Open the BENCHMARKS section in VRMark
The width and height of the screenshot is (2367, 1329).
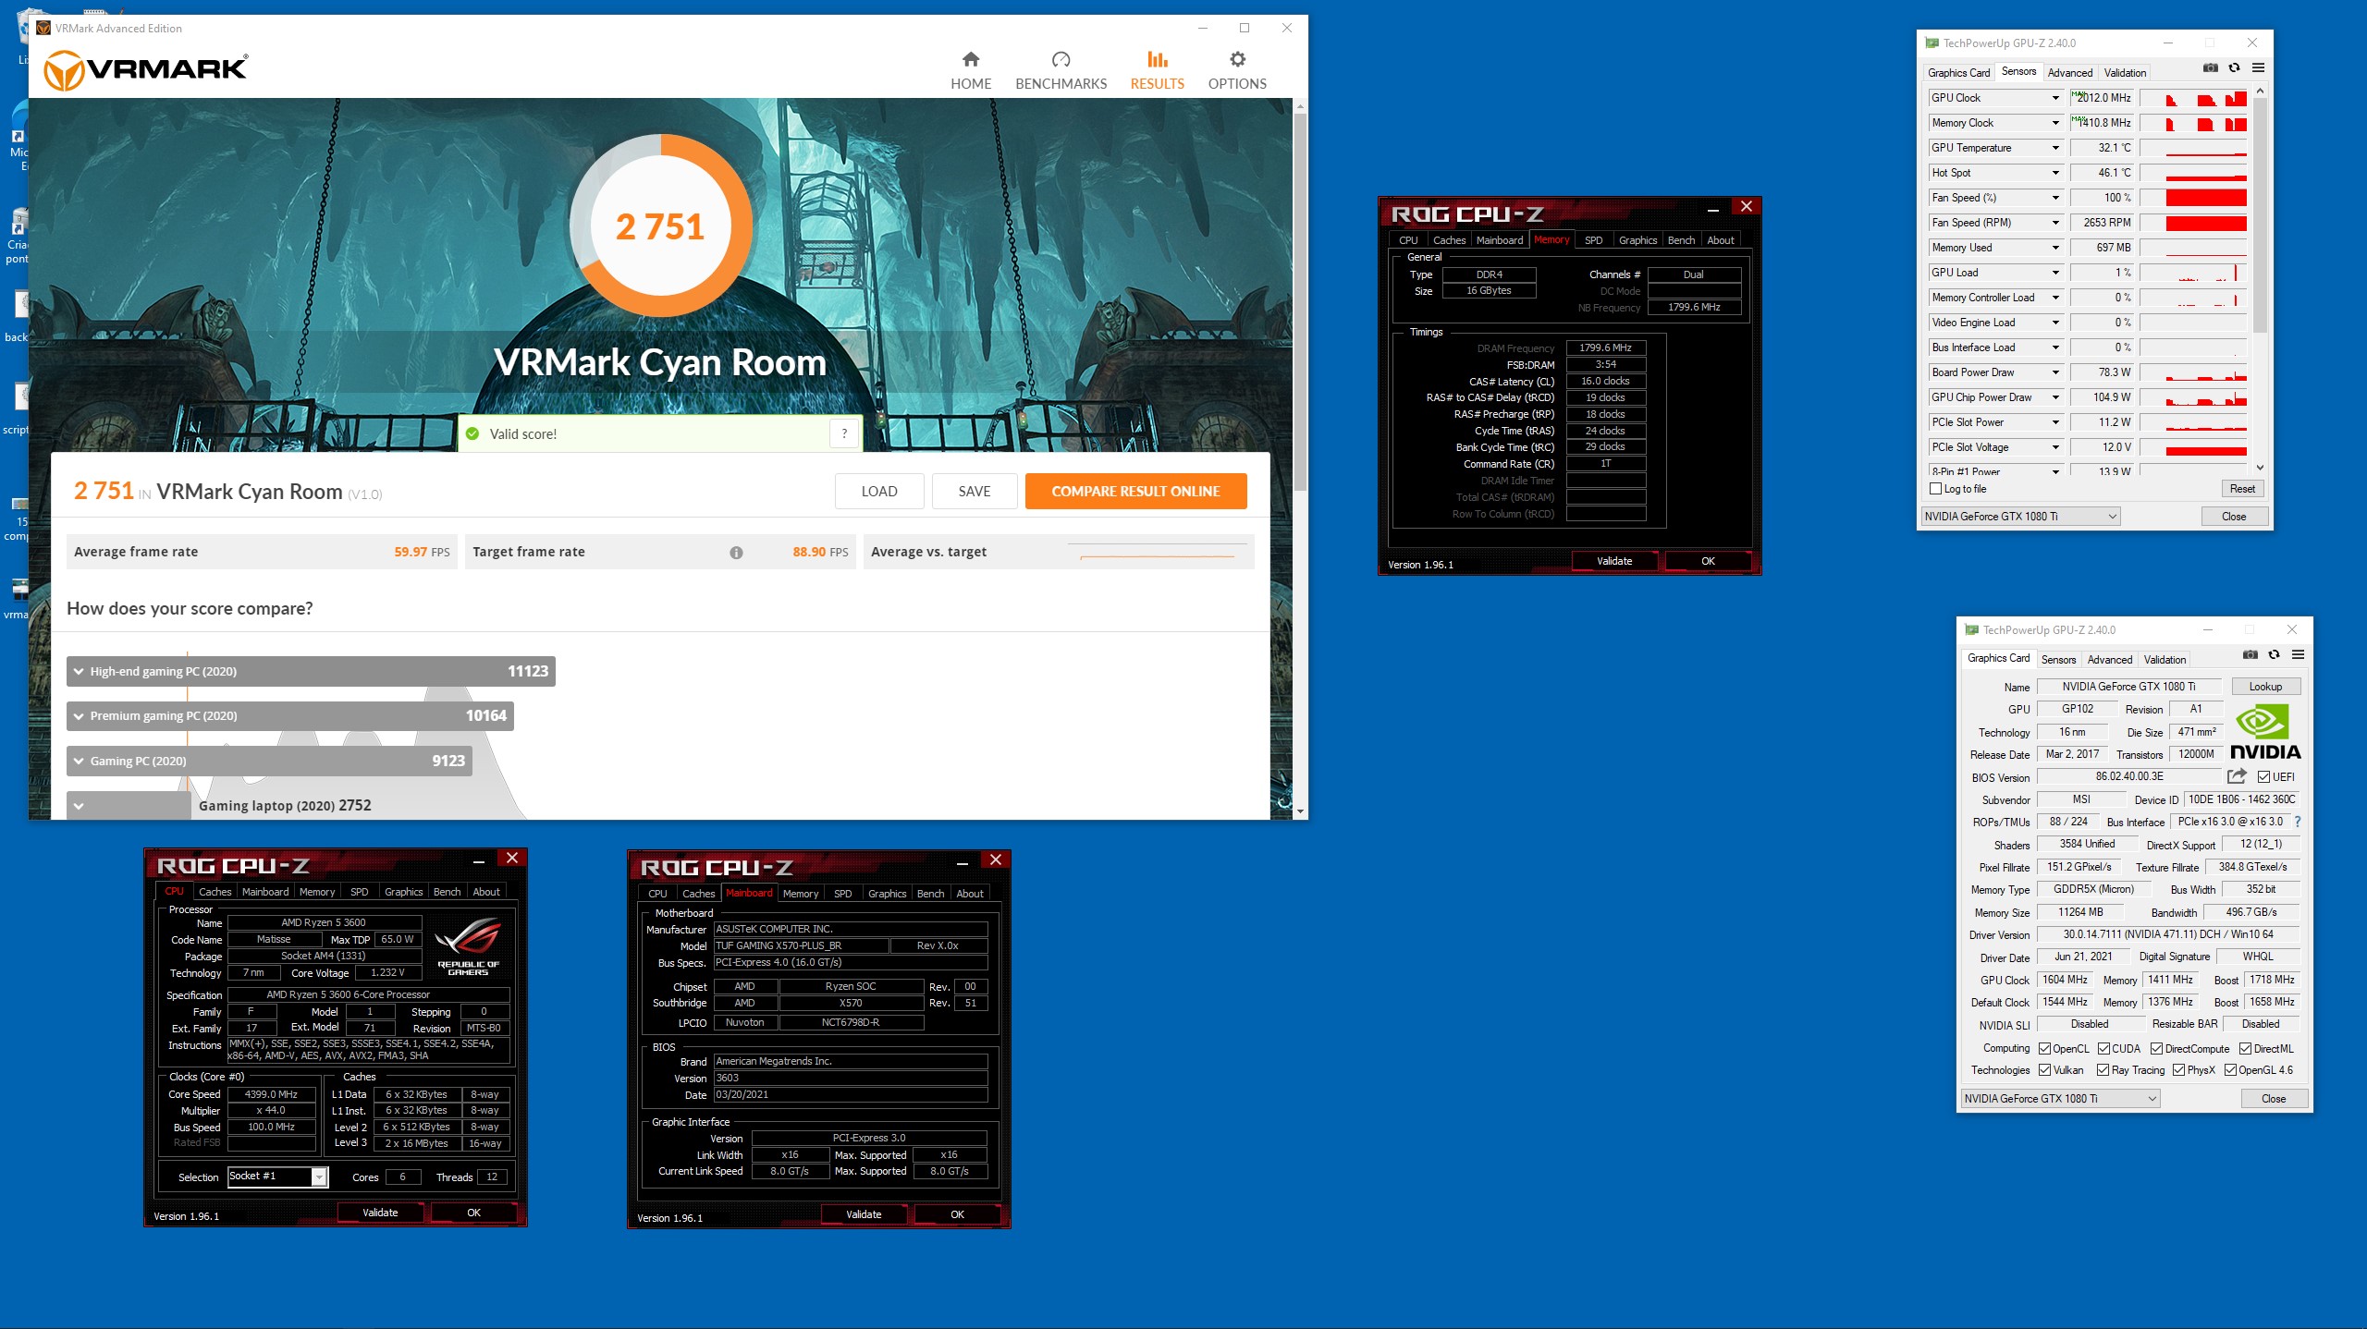point(1061,71)
